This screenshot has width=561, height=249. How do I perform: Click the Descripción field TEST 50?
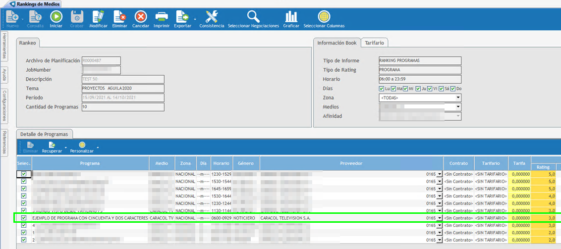pyautogui.click(x=123, y=79)
